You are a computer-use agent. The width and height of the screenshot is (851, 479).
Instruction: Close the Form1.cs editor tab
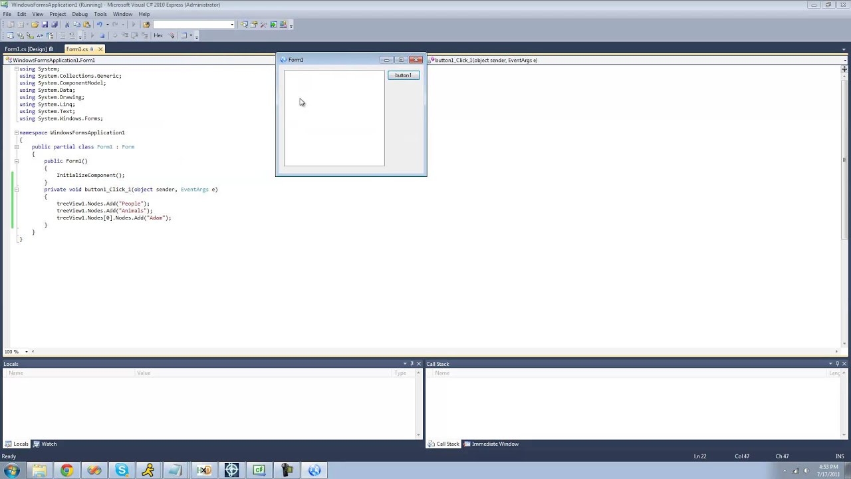[x=100, y=49]
